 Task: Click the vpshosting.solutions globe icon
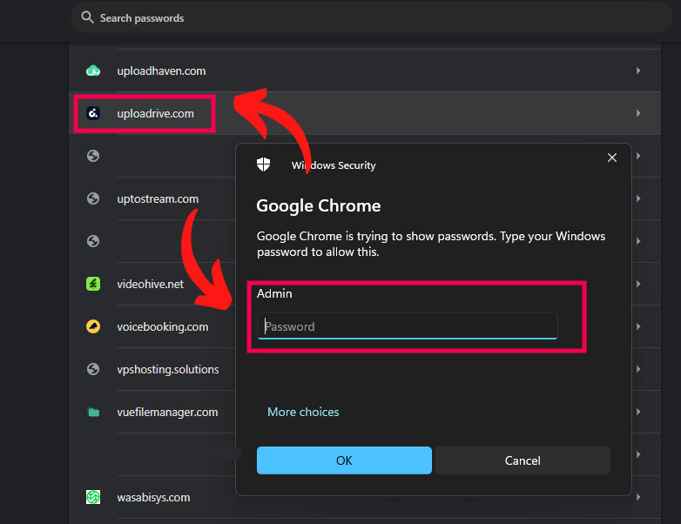93,369
